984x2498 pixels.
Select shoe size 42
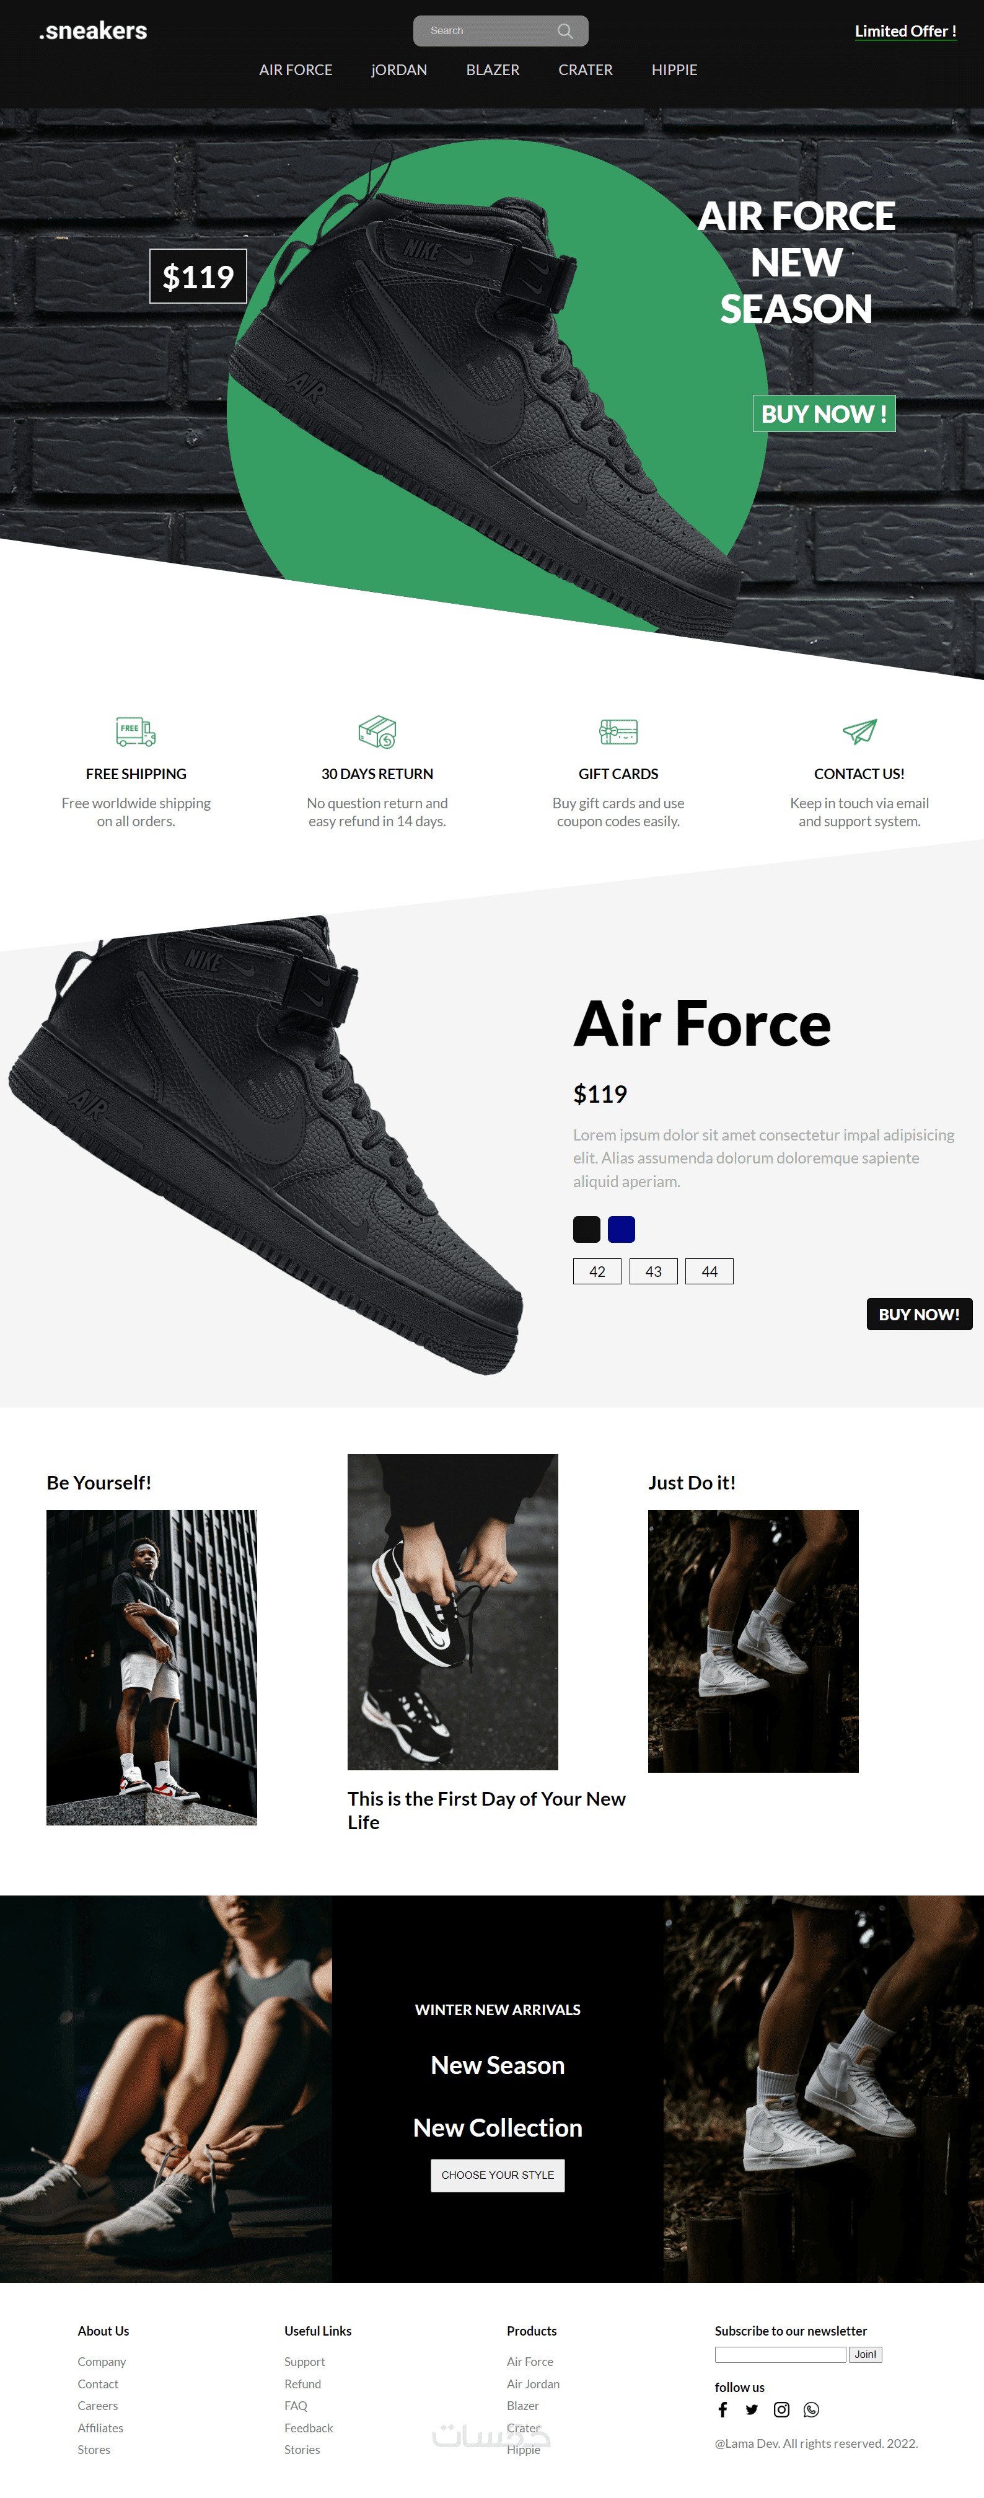[597, 1271]
